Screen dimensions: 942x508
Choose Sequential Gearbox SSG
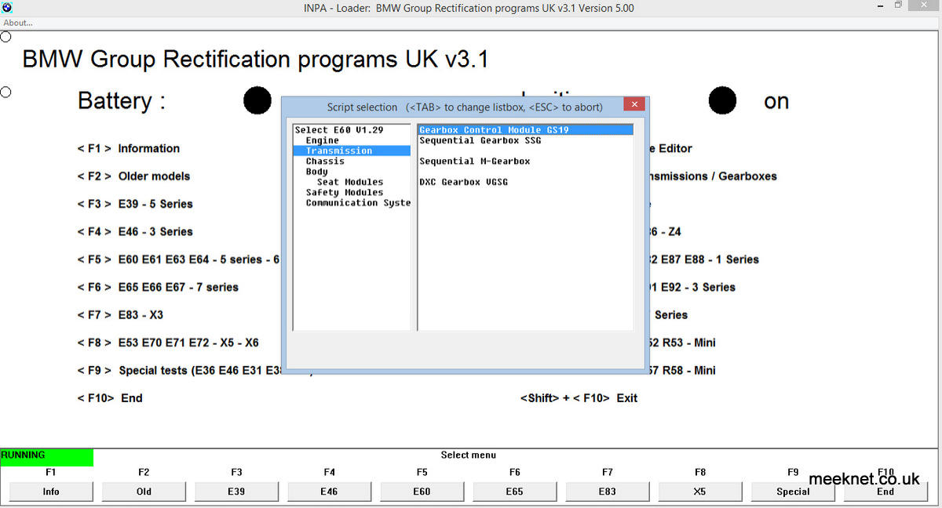point(480,140)
